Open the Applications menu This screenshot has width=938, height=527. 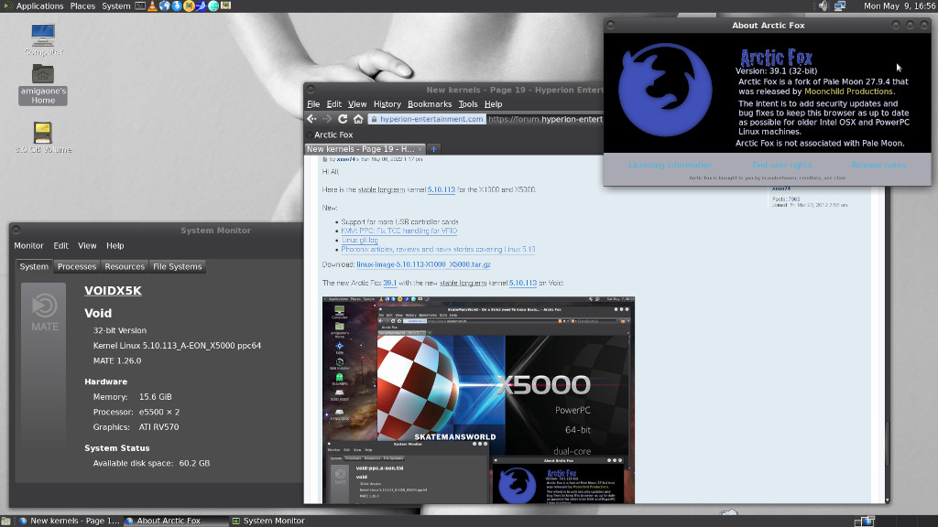[x=39, y=6]
